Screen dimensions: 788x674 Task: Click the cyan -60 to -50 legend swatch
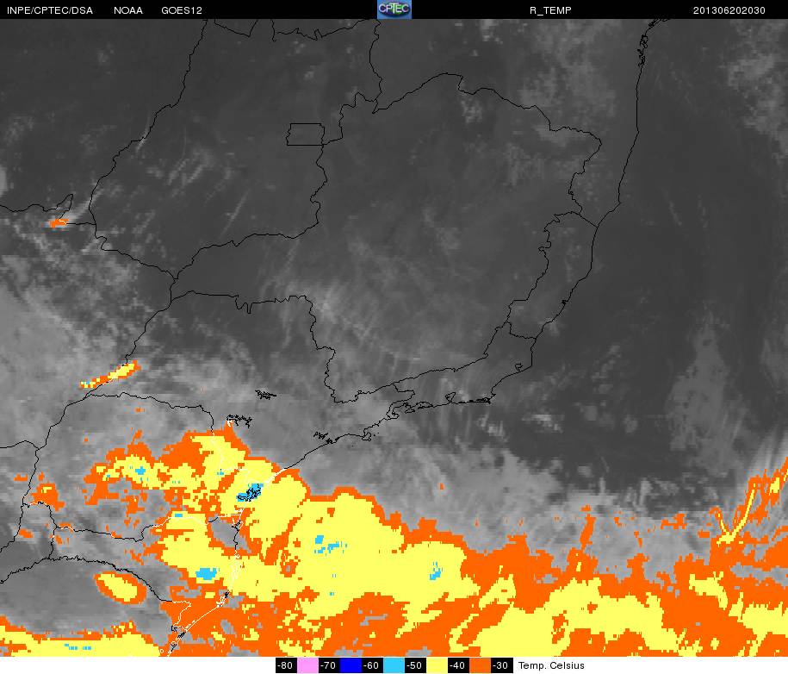(x=394, y=665)
